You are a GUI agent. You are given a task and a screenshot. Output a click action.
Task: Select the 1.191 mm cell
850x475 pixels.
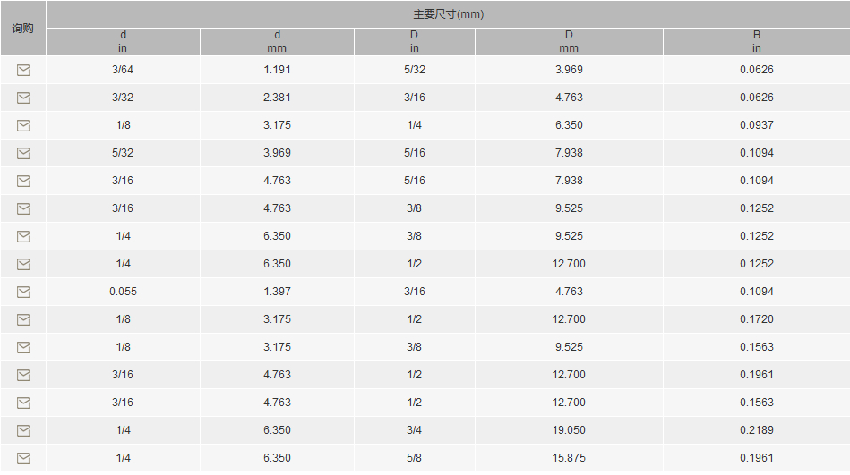(277, 70)
